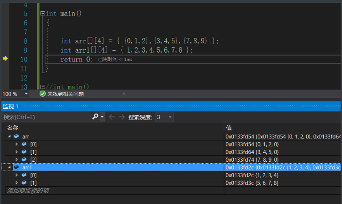The image size is (342, 204).
Task: Focus the 搜索(Ctrl+E) search field
Action: pyautogui.click(x=47, y=117)
